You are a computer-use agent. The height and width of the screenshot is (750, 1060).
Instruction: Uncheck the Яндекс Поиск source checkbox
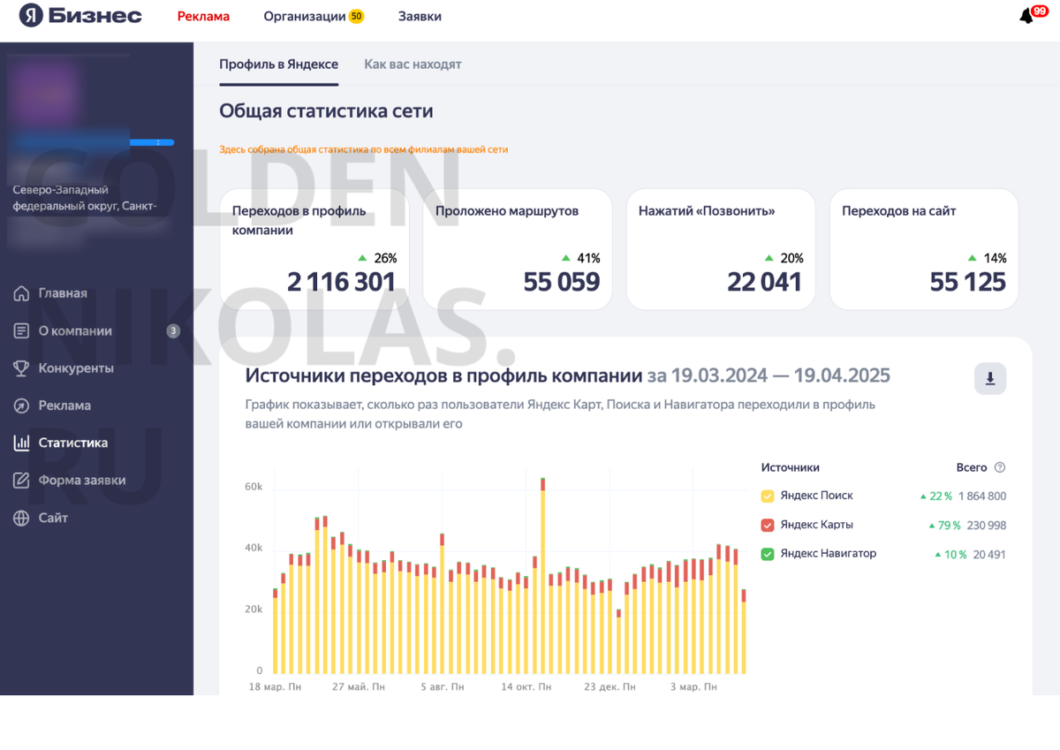tap(768, 496)
